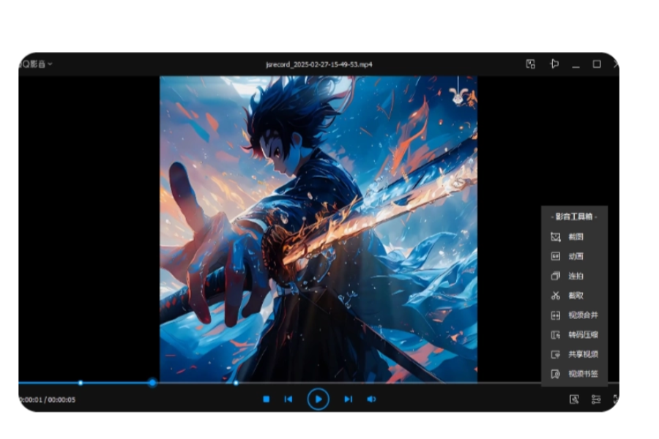Stop the video playback
The width and height of the screenshot is (659, 439).
267,399
